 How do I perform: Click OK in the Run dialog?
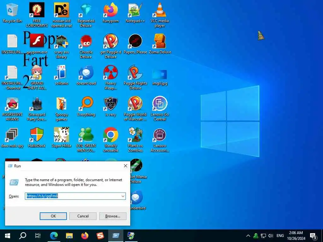pos(53,216)
